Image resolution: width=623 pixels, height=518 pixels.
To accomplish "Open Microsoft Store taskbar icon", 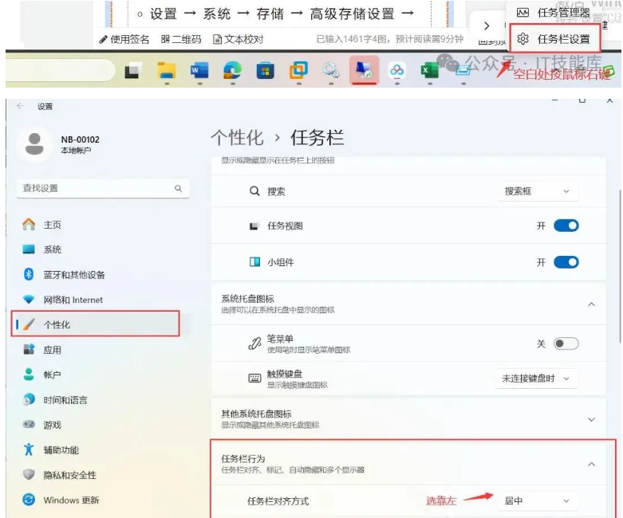I will pyautogui.click(x=266, y=72).
